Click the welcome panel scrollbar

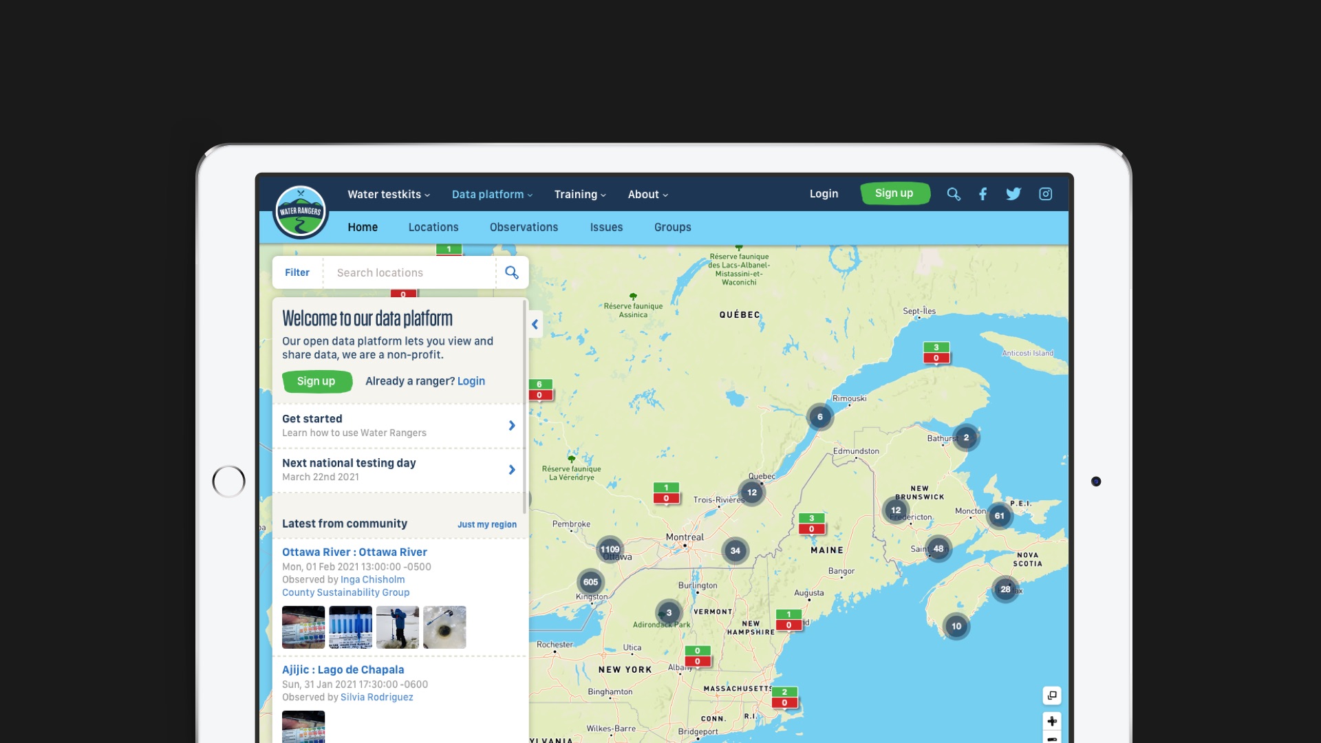(x=525, y=406)
